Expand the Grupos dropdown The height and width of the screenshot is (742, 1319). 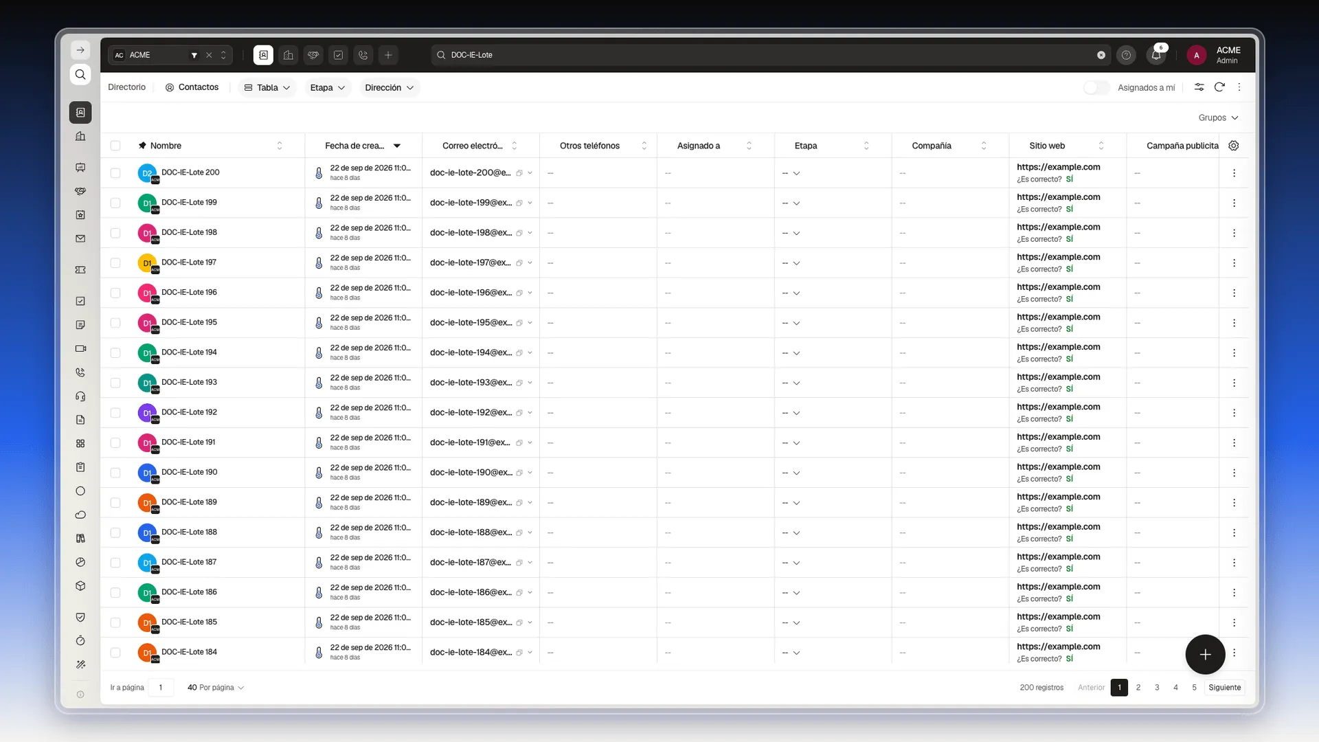pos(1218,117)
